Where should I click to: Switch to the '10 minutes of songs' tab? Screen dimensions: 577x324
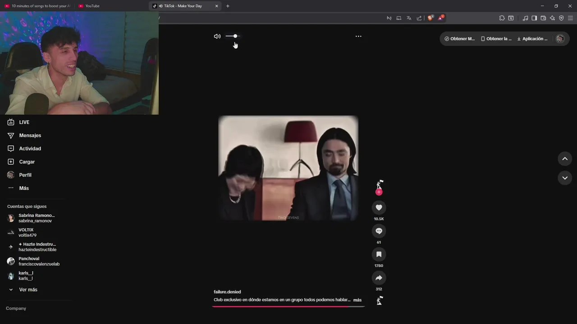pos(37,6)
